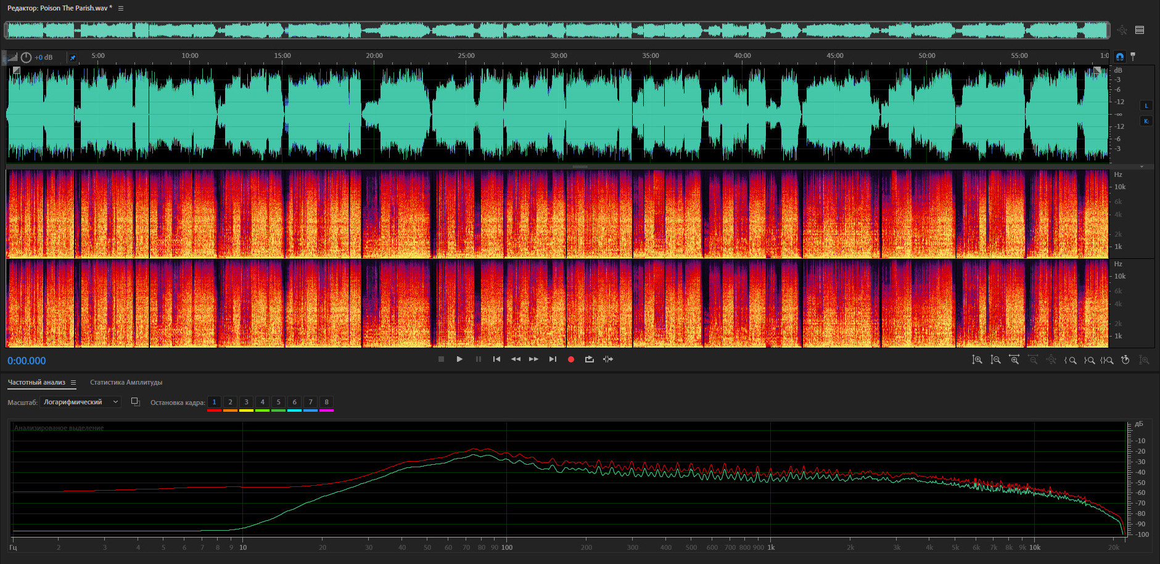The image size is (1160, 564).
Task: Open the editor panel menu icon
Action: point(121,8)
